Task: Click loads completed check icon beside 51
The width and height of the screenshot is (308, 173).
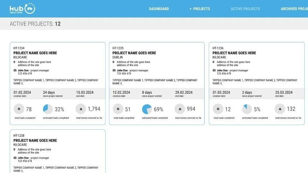Action: 118,109
